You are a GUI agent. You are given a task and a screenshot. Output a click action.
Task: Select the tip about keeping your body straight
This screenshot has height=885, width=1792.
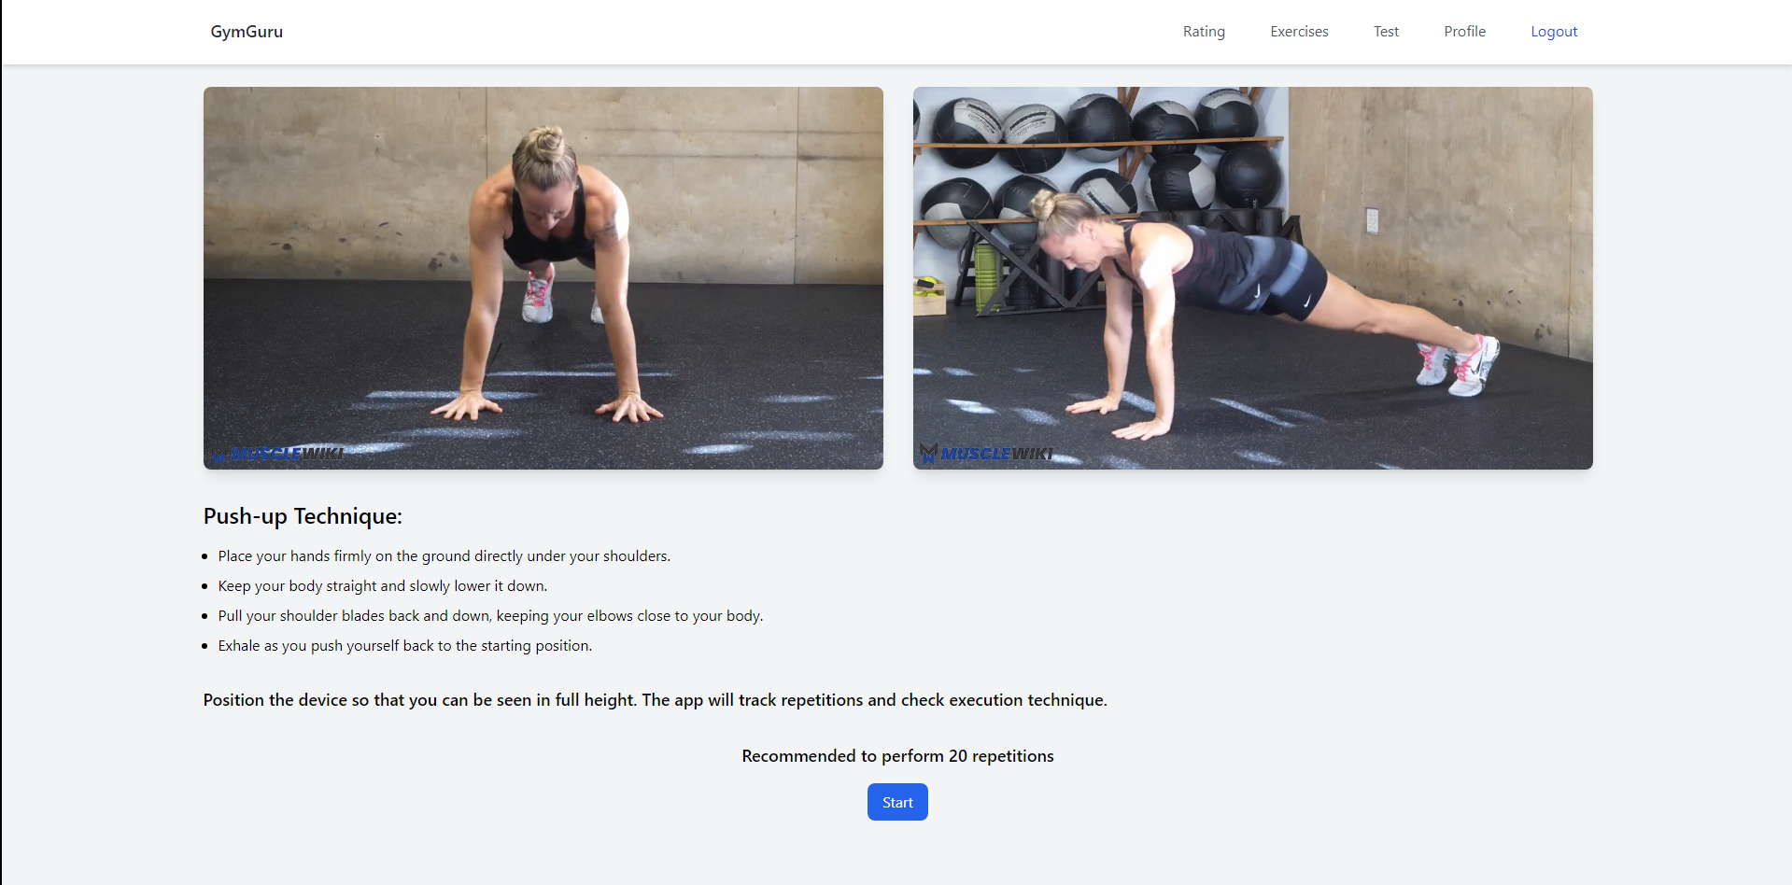pyautogui.click(x=383, y=586)
